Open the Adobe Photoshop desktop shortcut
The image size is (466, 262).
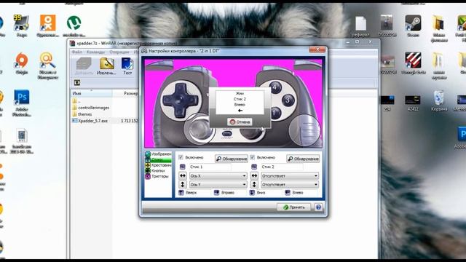pyautogui.click(x=21, y=103)
